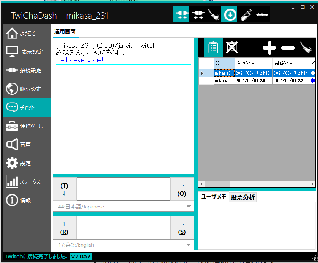Screen dimensions: 318x263
Task: Open 連携ツール linked tools
Action: coord(27,126)
